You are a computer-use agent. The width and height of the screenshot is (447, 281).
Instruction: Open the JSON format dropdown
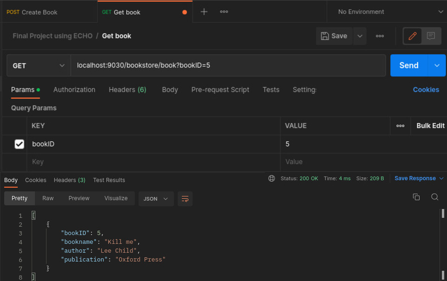pyautogui.click(x=156, y=198)
